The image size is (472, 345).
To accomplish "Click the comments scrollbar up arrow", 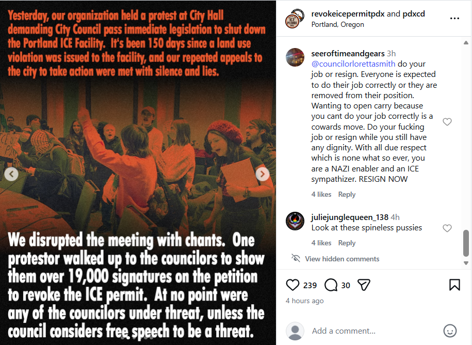I will tap(466, 43).
